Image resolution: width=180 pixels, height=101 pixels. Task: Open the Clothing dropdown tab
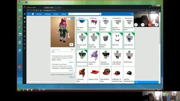click(94, 18)
